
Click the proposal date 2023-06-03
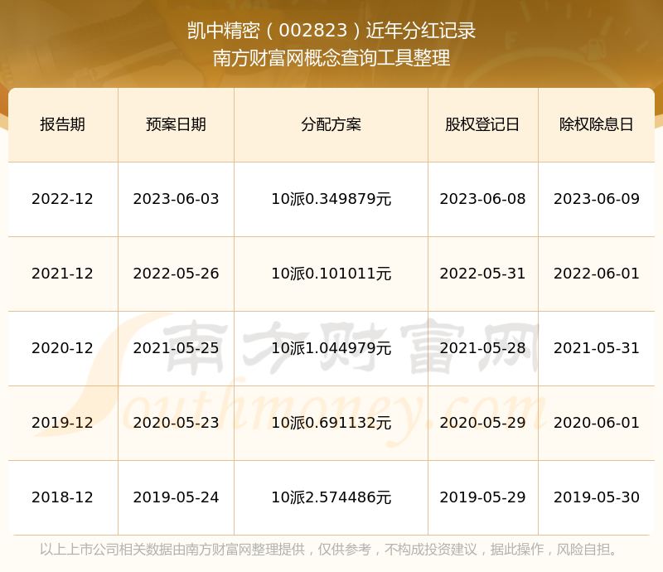176,199
